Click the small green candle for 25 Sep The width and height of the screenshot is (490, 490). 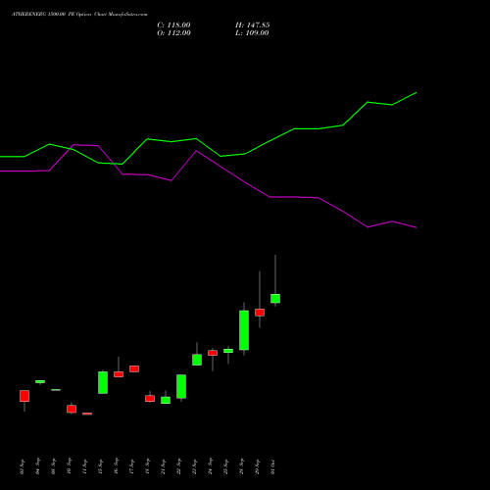click(x=228, y=351)
